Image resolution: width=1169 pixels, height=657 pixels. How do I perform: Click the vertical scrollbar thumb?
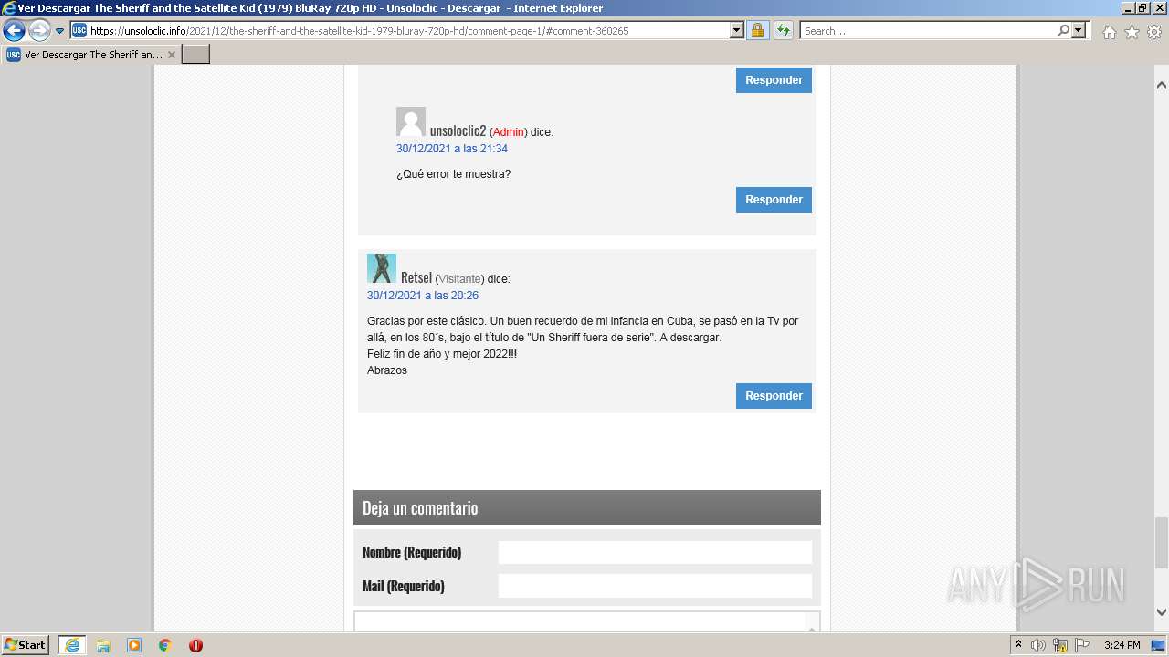1162,543
